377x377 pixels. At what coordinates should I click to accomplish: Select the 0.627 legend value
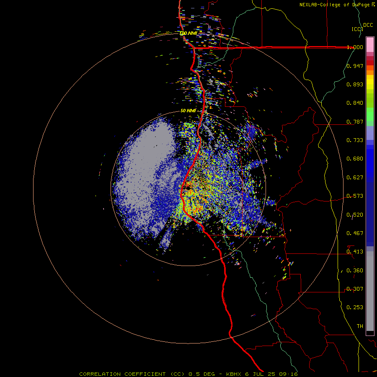pos(355,178)
